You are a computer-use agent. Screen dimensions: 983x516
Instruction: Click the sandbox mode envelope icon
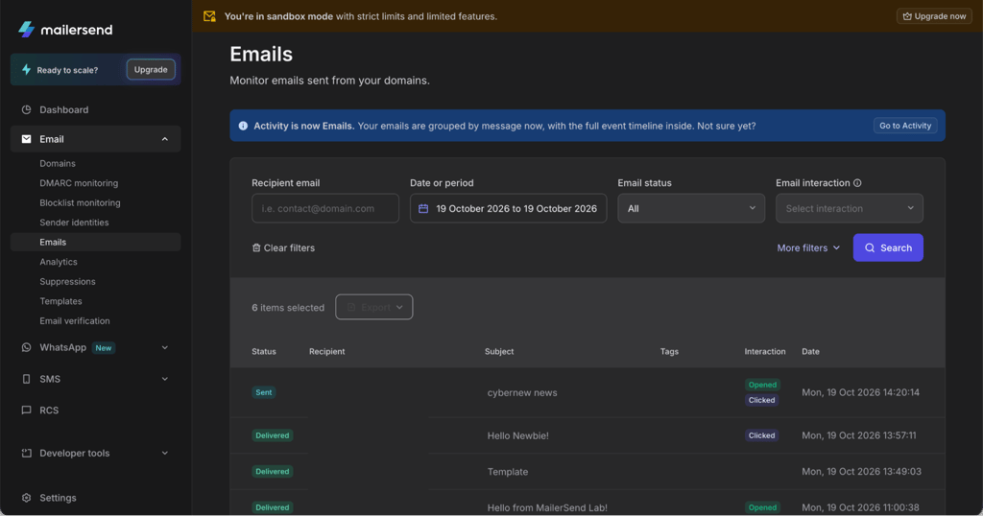coord(209,16)
